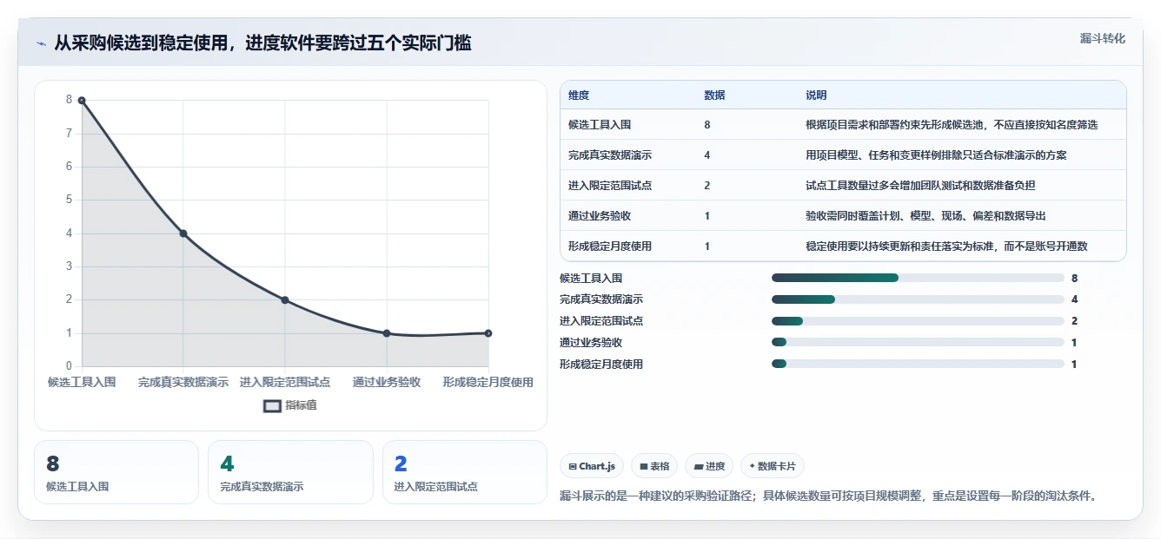The image size is (1161, 539).
Task: Select table cell 进入限定范围试点 in 维度 column
Action: tap(610, 186)
